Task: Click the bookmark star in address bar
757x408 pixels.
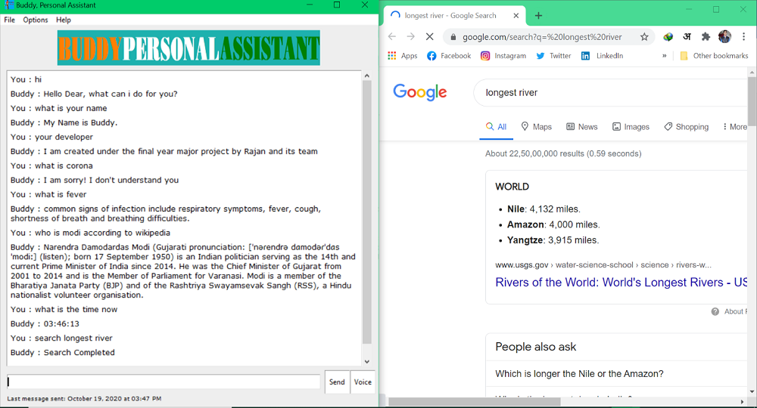Action: click(x=644, y=36)
